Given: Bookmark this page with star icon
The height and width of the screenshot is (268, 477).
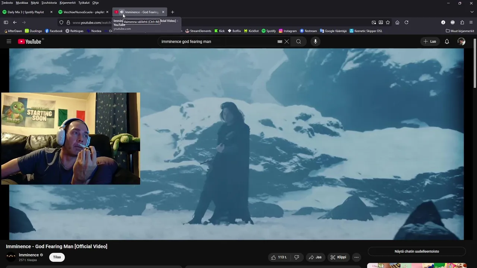Looking at the screenshot, I should point(388,22).
